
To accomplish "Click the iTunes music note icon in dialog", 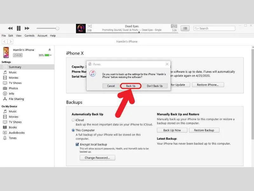I will (92, 74).
